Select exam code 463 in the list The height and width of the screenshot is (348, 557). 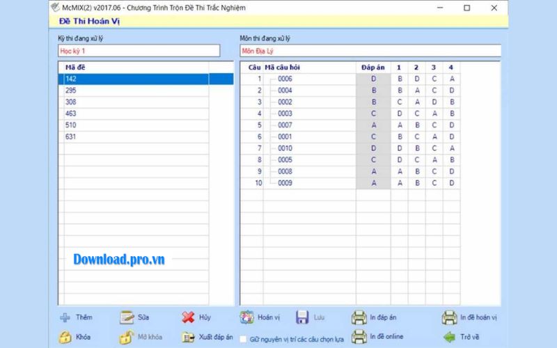coord(71,113)
